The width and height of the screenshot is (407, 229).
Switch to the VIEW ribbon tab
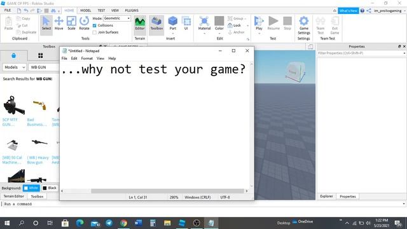pos(114,10)
